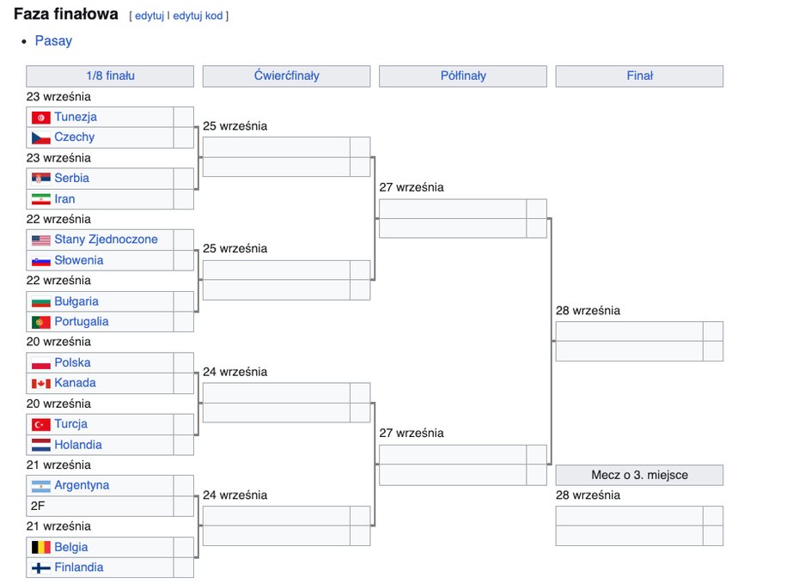Open the Słowenia team link
This screenshot has width=811, height=583.
(78, 260)
